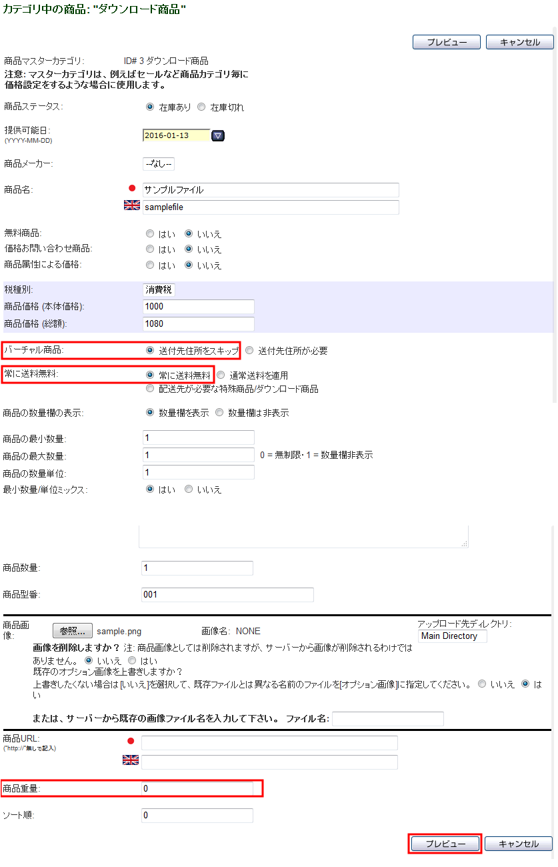Click the bottom キャンセル button

coord(519,844)
